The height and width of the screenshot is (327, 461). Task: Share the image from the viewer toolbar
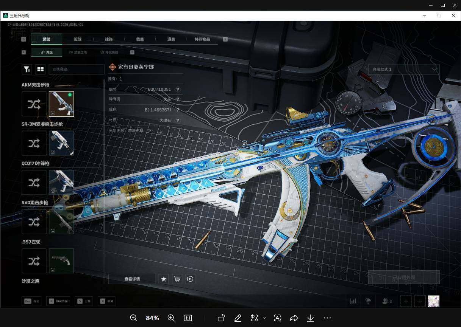pyautogui.click(x=294, y=318)
